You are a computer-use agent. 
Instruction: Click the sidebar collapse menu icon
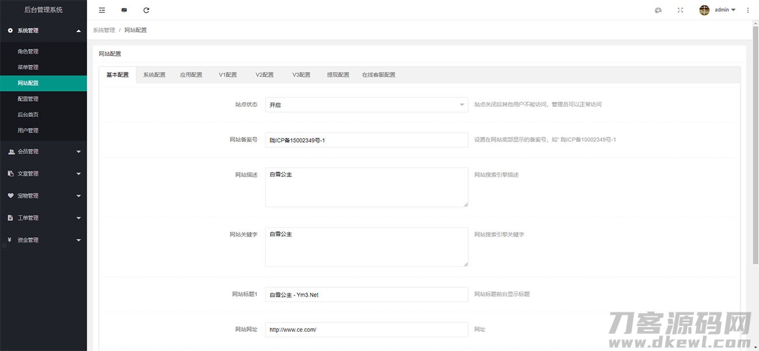[102, 10]
